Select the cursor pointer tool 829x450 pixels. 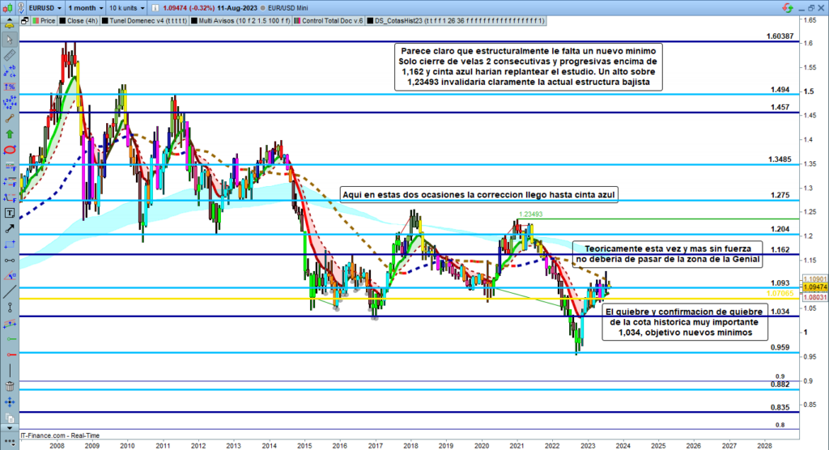[x=11, y=40]
